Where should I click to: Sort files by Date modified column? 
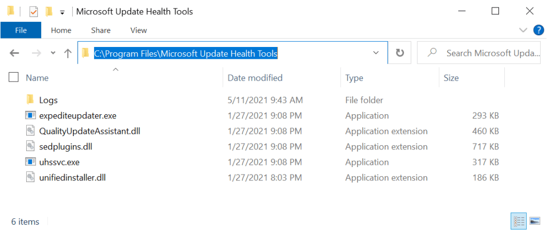(255, 78)
